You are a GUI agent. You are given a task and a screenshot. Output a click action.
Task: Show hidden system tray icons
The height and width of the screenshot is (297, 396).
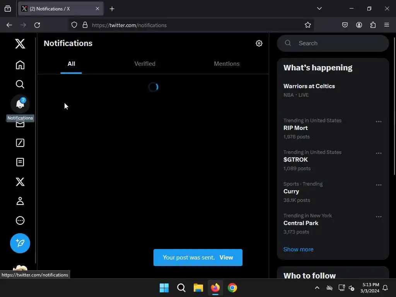click(317, 288)
